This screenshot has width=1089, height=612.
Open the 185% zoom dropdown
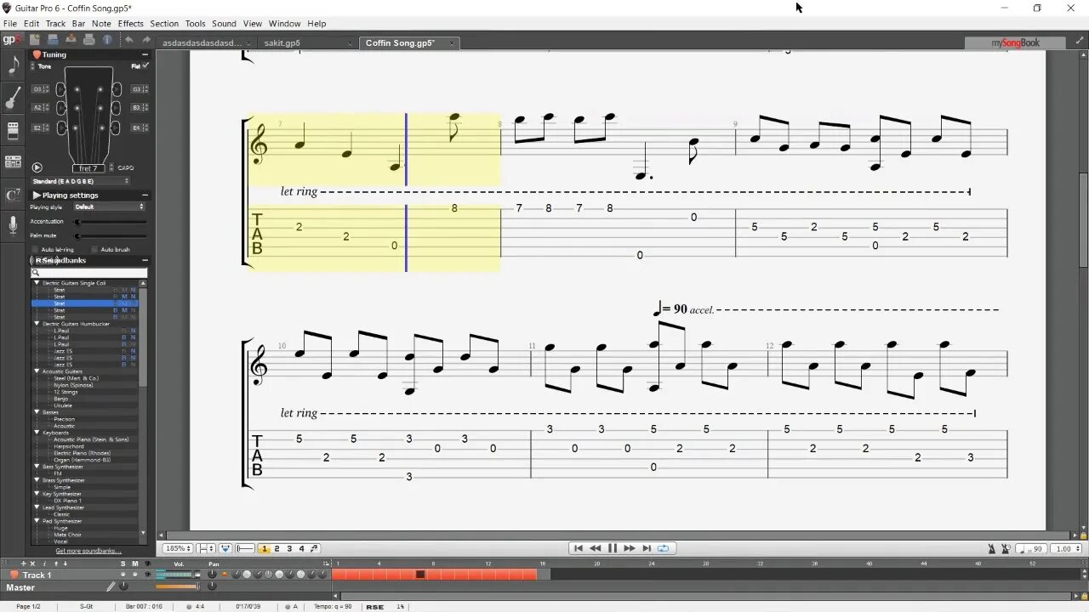pos(178,549)
